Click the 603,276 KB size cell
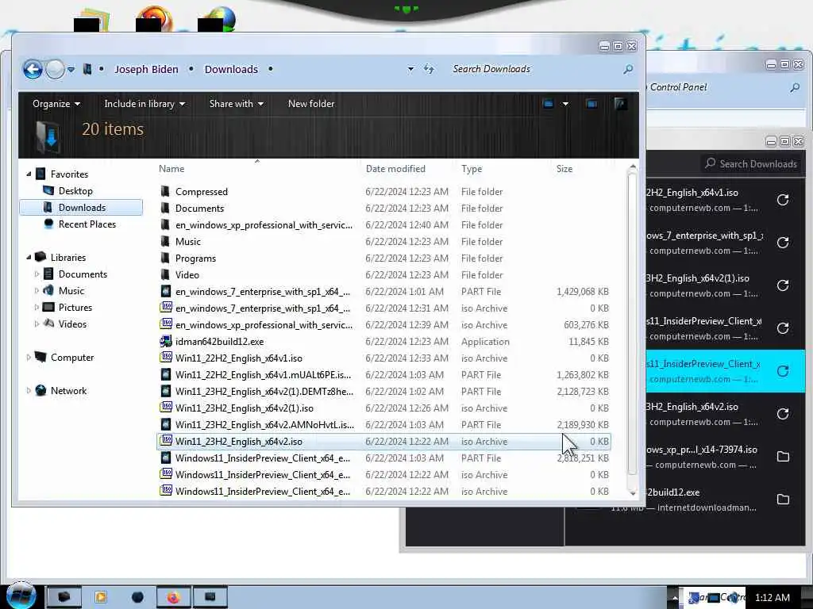 tap(586, 324)
